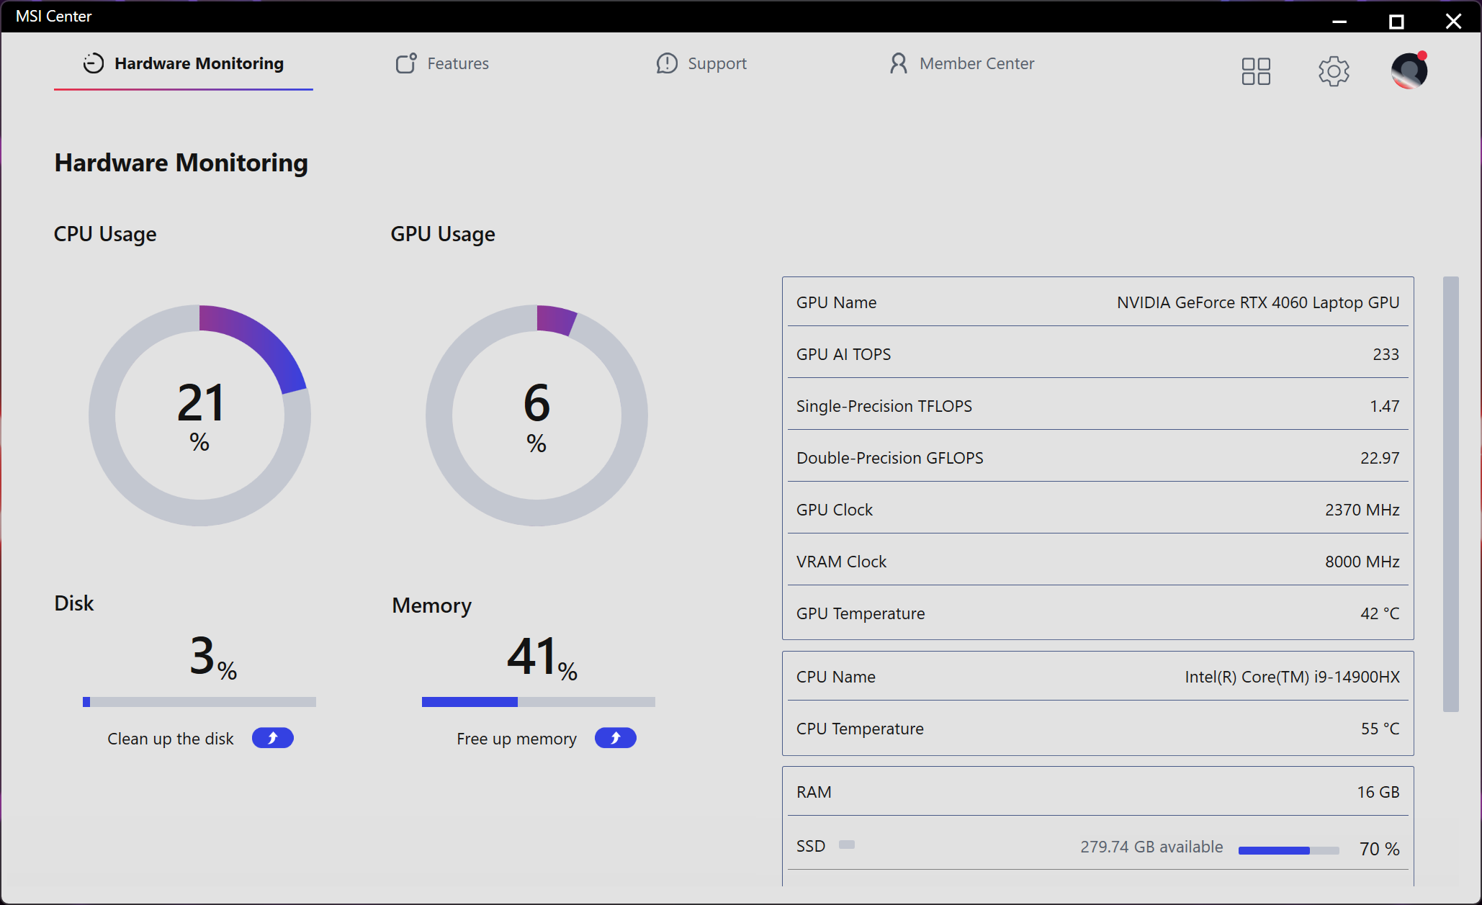Click the Free up memory label
This screenshot has height=905, width=1482.
point(516,739)
